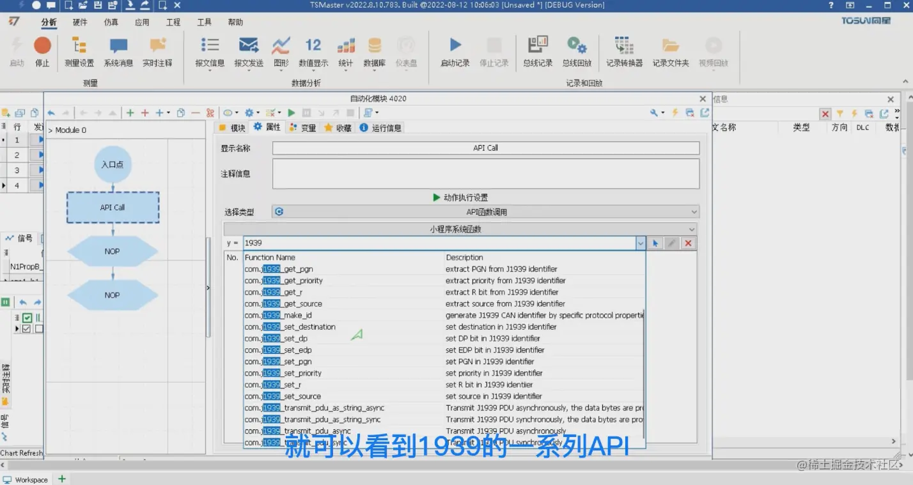The width and height of the screenshot is (913, 485).
Task: Expand 报文信息 dropdown arrow under ribbon button
Action: pyautogui.click(x=210, y=71)
